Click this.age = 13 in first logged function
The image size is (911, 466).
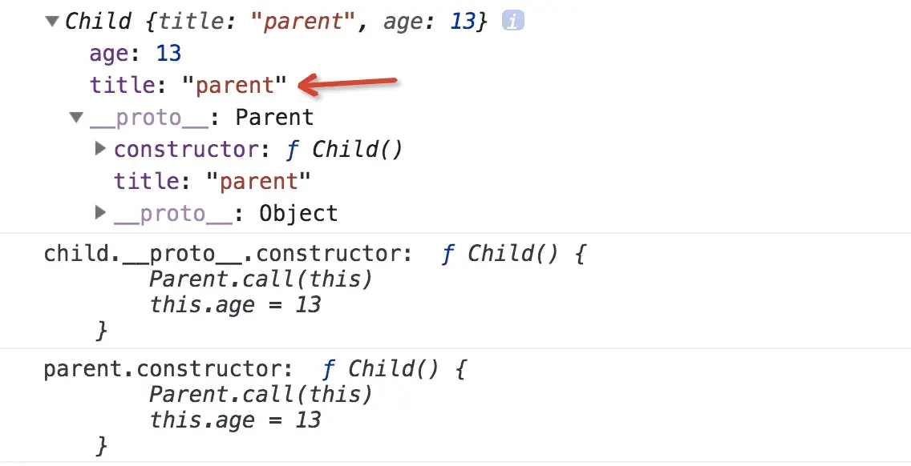click(235, 304)
